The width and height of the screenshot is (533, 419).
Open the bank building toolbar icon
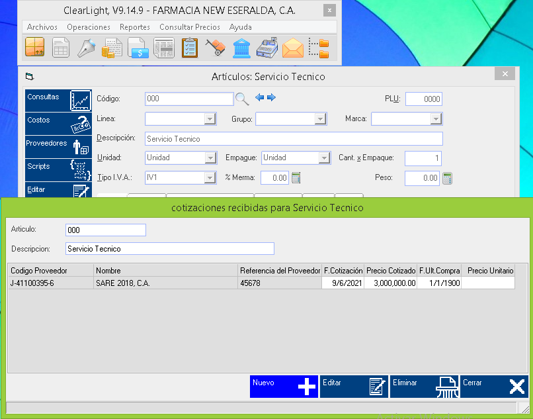(x=241, y=48)
